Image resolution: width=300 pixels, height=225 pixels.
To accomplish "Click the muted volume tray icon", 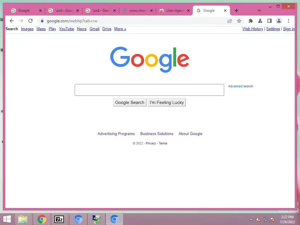I will tap(258, 219).
